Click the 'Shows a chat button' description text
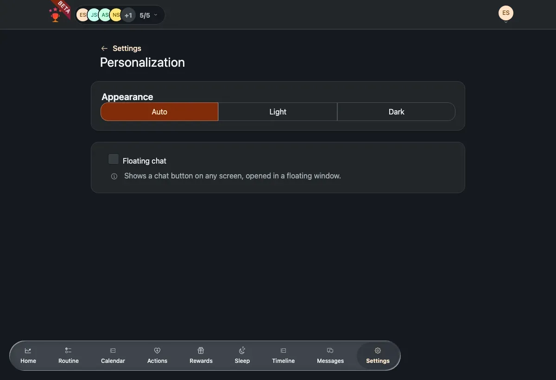Viewport: 556px width, 380px height. tap(233, 176)
